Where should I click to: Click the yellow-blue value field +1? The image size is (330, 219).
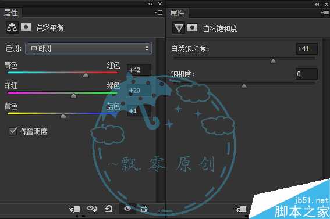click(139, 111)
